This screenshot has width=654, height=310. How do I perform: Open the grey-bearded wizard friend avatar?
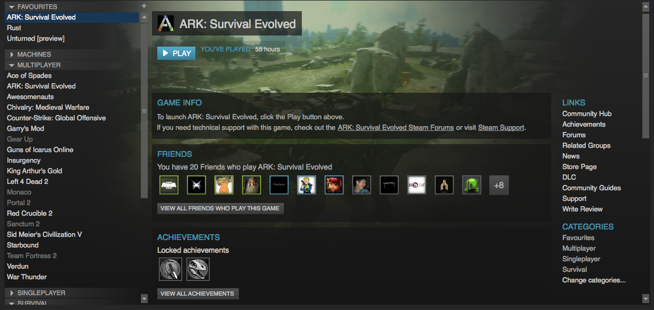[x=252, y=185]
